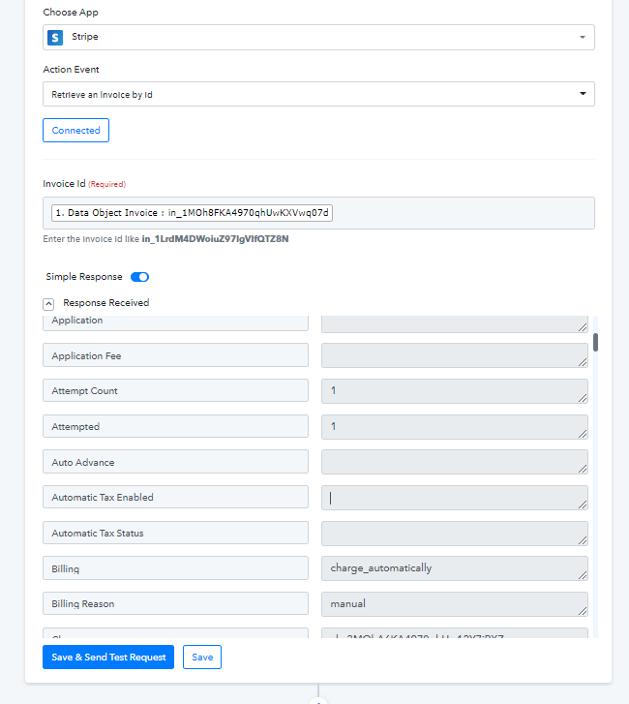Click the Automatic Tax Status label field
This screenshot has height=704, width=629.
coord(175,533)
